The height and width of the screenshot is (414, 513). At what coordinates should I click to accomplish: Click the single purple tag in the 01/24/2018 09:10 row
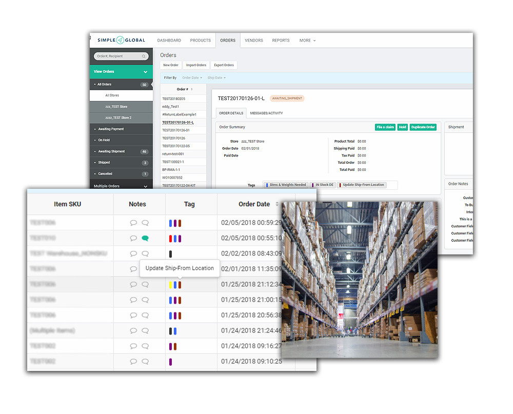(170, 362)
